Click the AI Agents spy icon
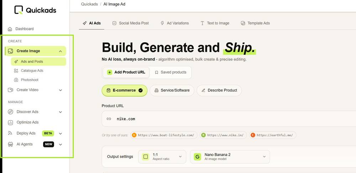The height and width of the screenshot is (173, 356). (x=10, y=145)
